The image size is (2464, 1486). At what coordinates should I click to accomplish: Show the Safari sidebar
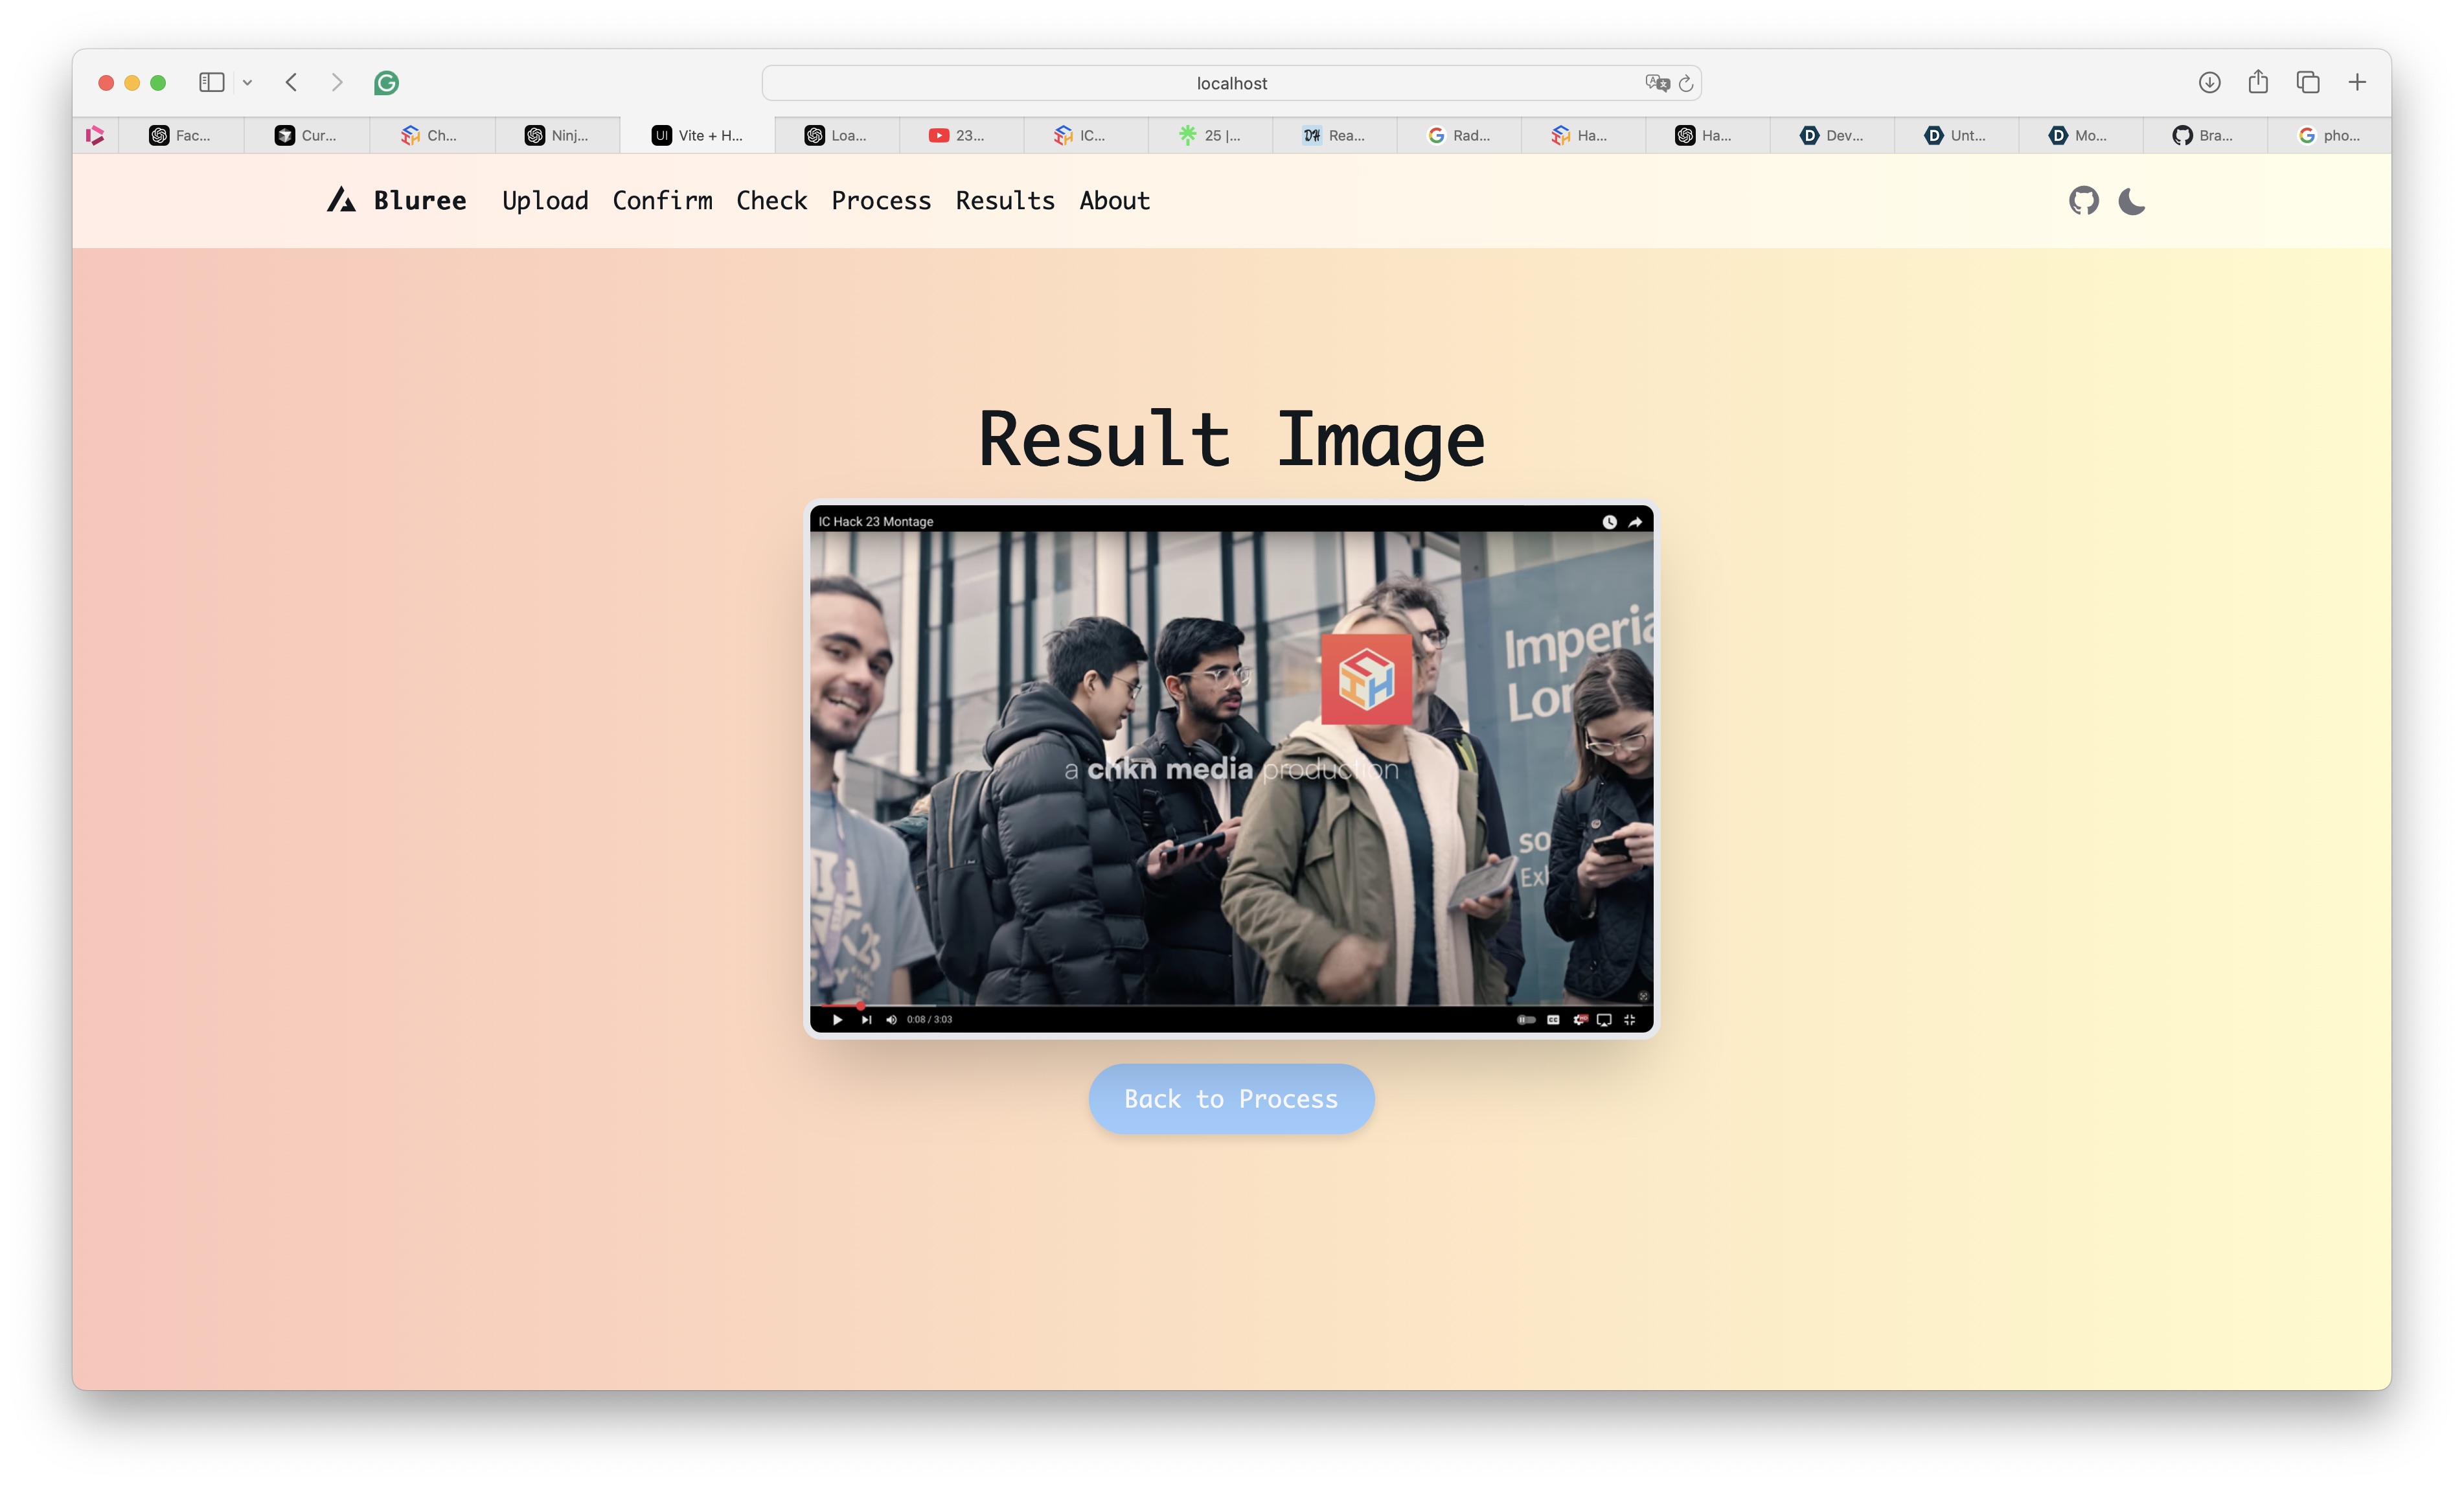click(211, 83)
